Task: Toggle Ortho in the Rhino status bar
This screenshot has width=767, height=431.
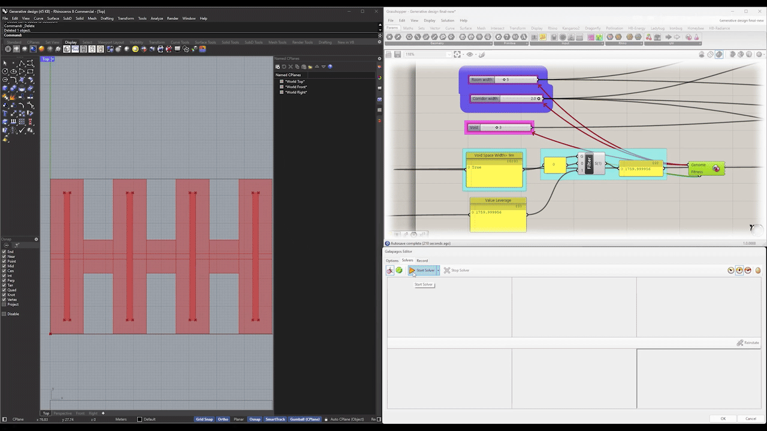Action: tap(223, 419)
